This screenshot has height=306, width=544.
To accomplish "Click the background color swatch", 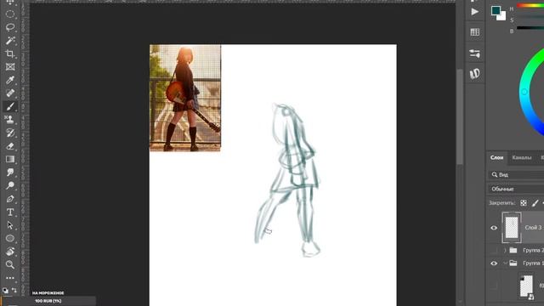I will (502, 17).
